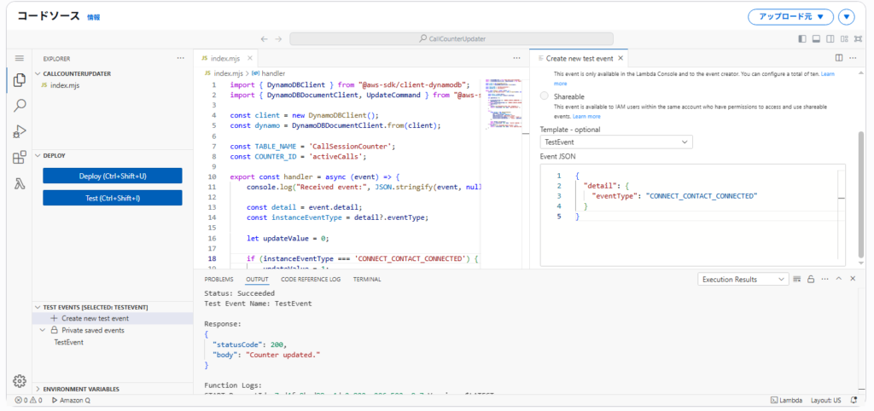
Task: Open the Template TestEvent dropdown
Action: [x=615, y=142]
